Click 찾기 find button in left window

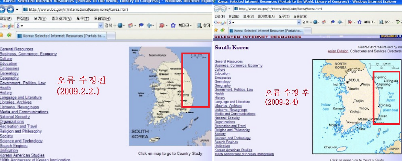coord(204,26)
